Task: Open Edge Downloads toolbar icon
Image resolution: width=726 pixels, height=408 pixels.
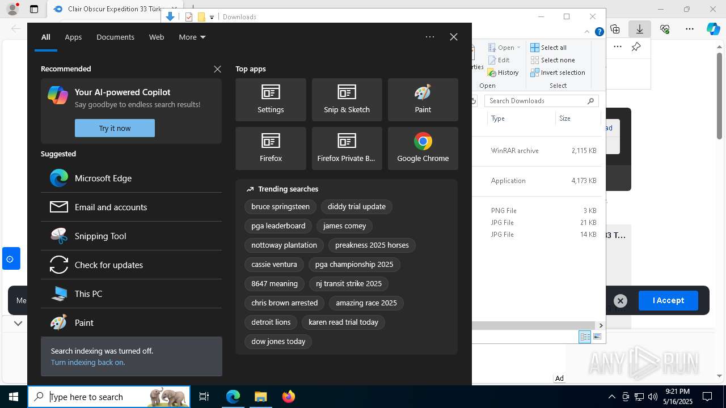Action: coord(639,29)
